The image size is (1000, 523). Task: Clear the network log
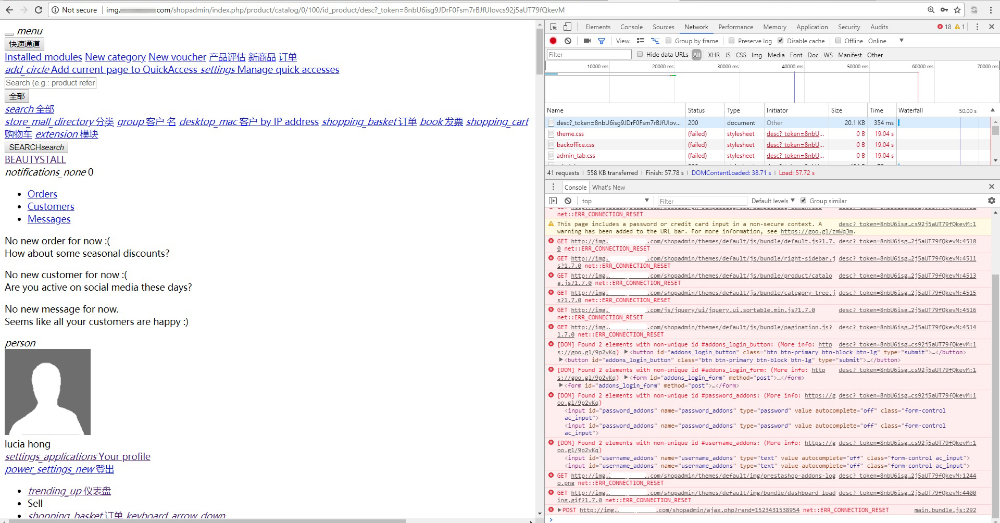(x=568, y=41)
